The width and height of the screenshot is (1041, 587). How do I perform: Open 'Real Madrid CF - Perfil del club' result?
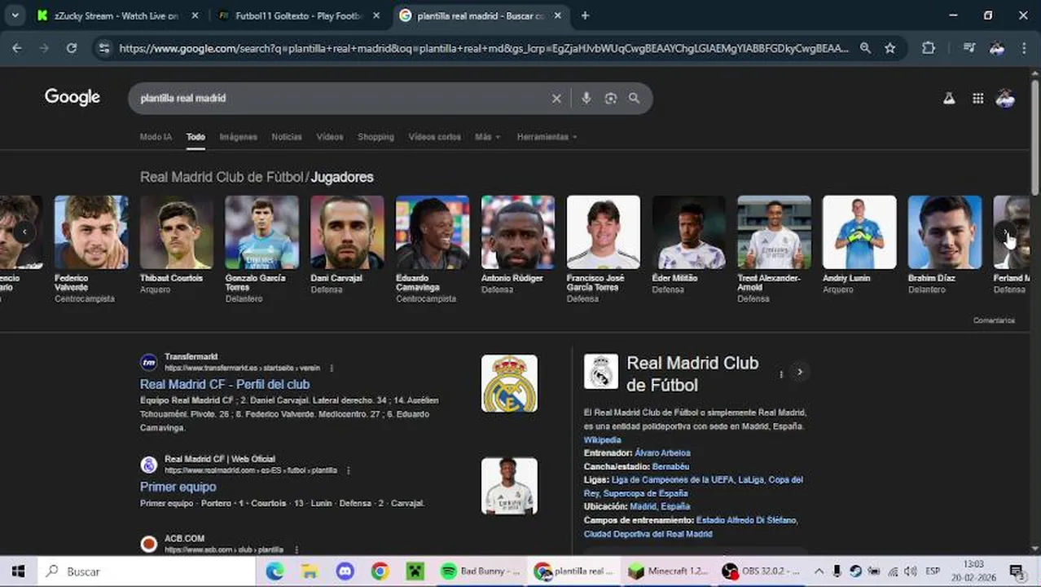tap(225, 384)
